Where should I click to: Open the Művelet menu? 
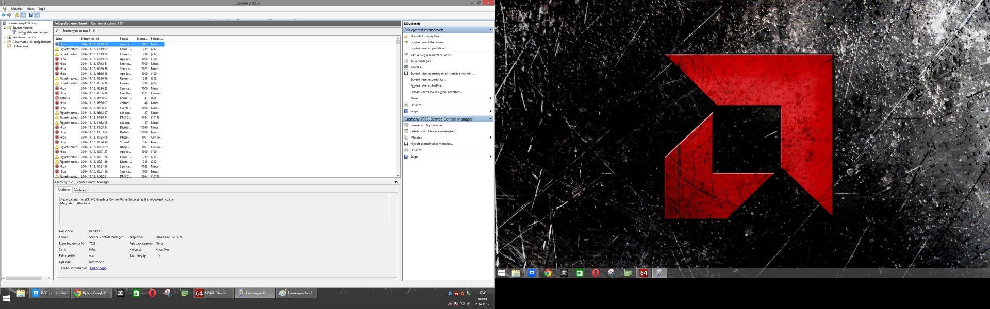[17, 9]
